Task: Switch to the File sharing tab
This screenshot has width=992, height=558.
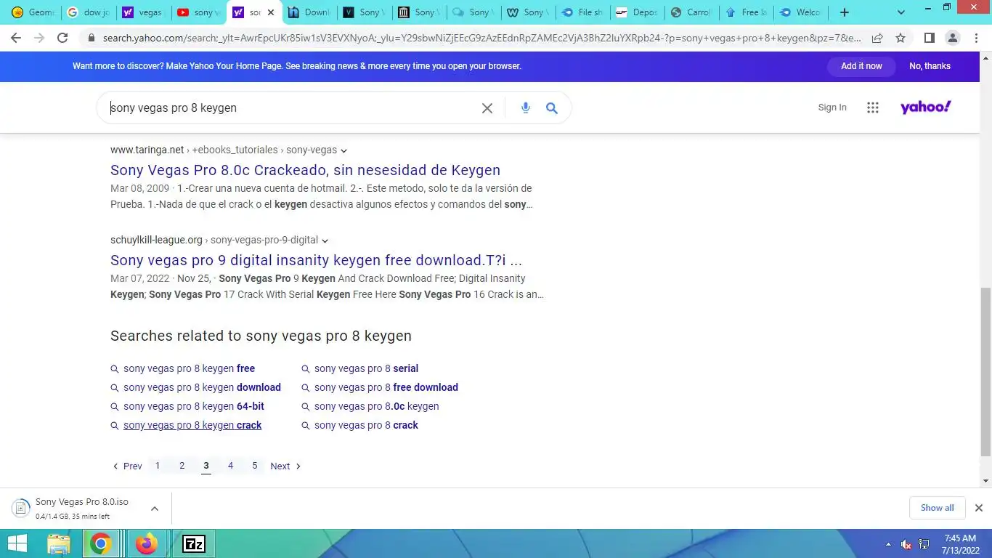Action: coord(583,12)
